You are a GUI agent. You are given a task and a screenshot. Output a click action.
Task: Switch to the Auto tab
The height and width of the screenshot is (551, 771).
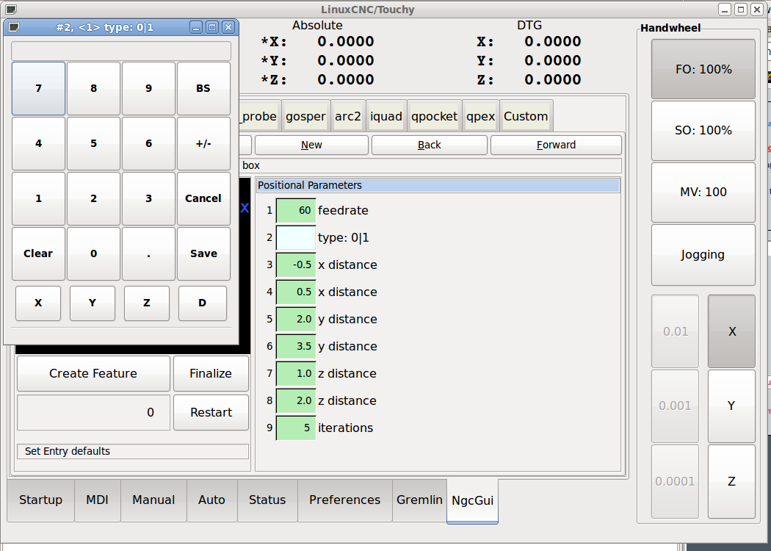(x=212, y=500)
